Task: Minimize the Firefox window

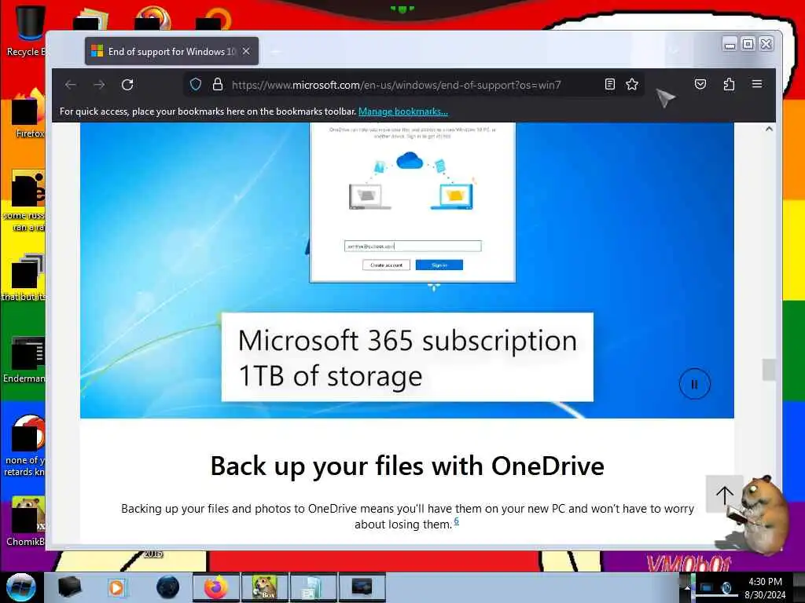Action: coord(730,45)
